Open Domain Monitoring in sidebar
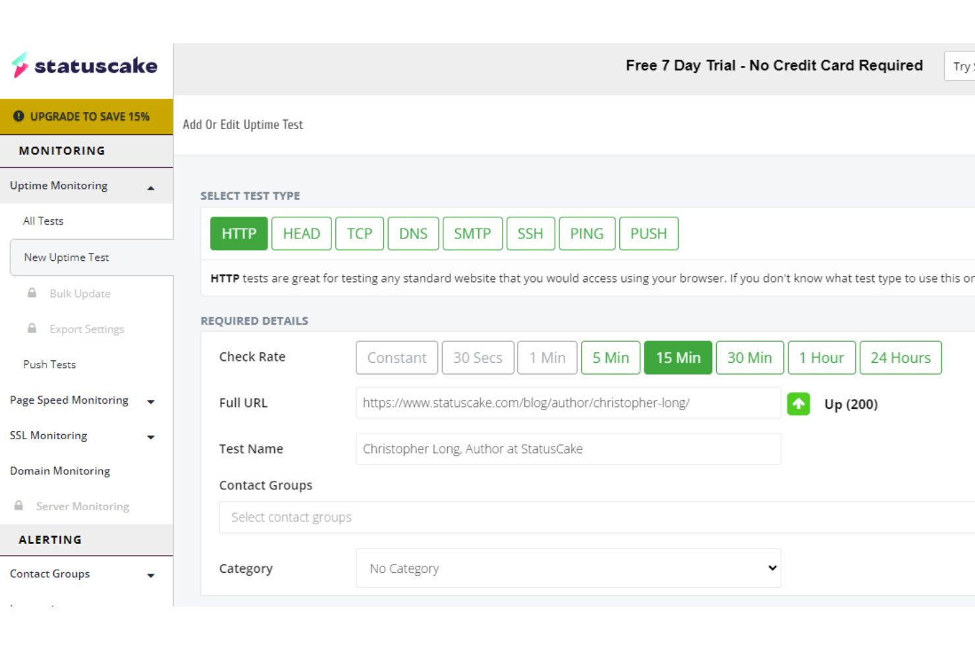The height and width of the screenshot is (650, 975). (60, 471)
